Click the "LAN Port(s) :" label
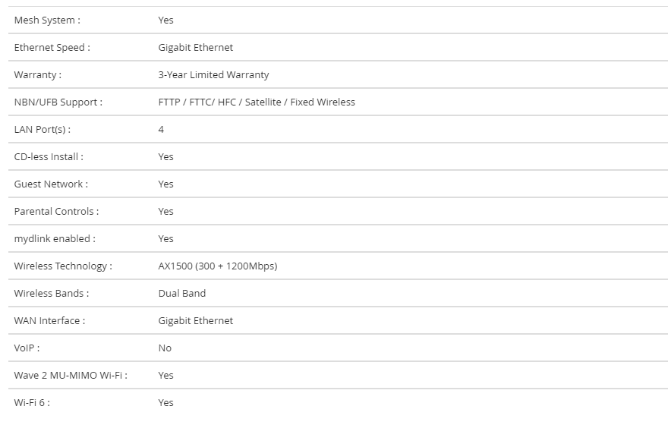Viewport: 668px width, 425px height. (42, 130)
